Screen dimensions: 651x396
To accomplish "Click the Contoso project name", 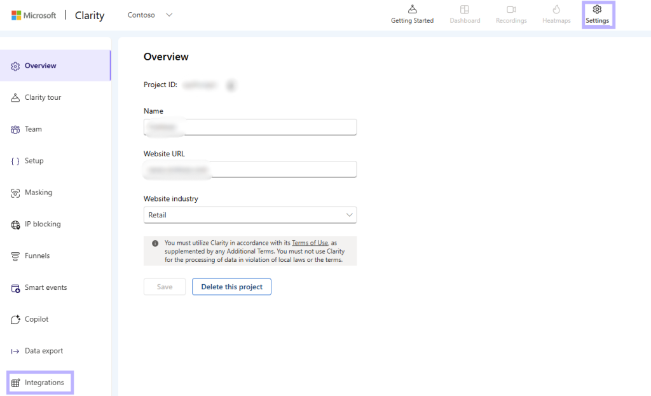I will (x=141, y=15).
